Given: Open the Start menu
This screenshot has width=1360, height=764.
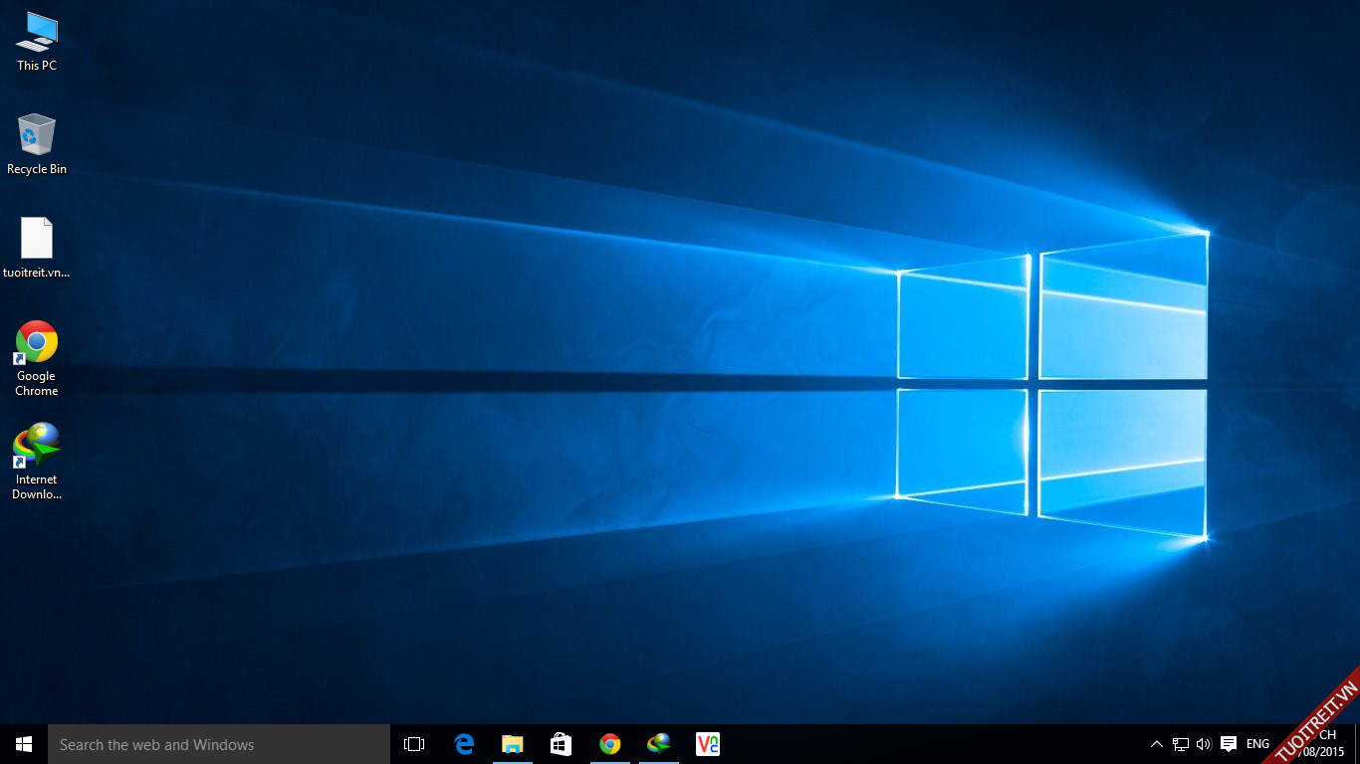Looking at the screenshot, I should 24,744.
